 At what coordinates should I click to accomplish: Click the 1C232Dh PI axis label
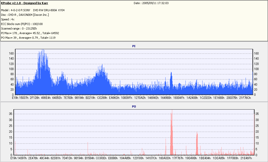tap(206, 98)
